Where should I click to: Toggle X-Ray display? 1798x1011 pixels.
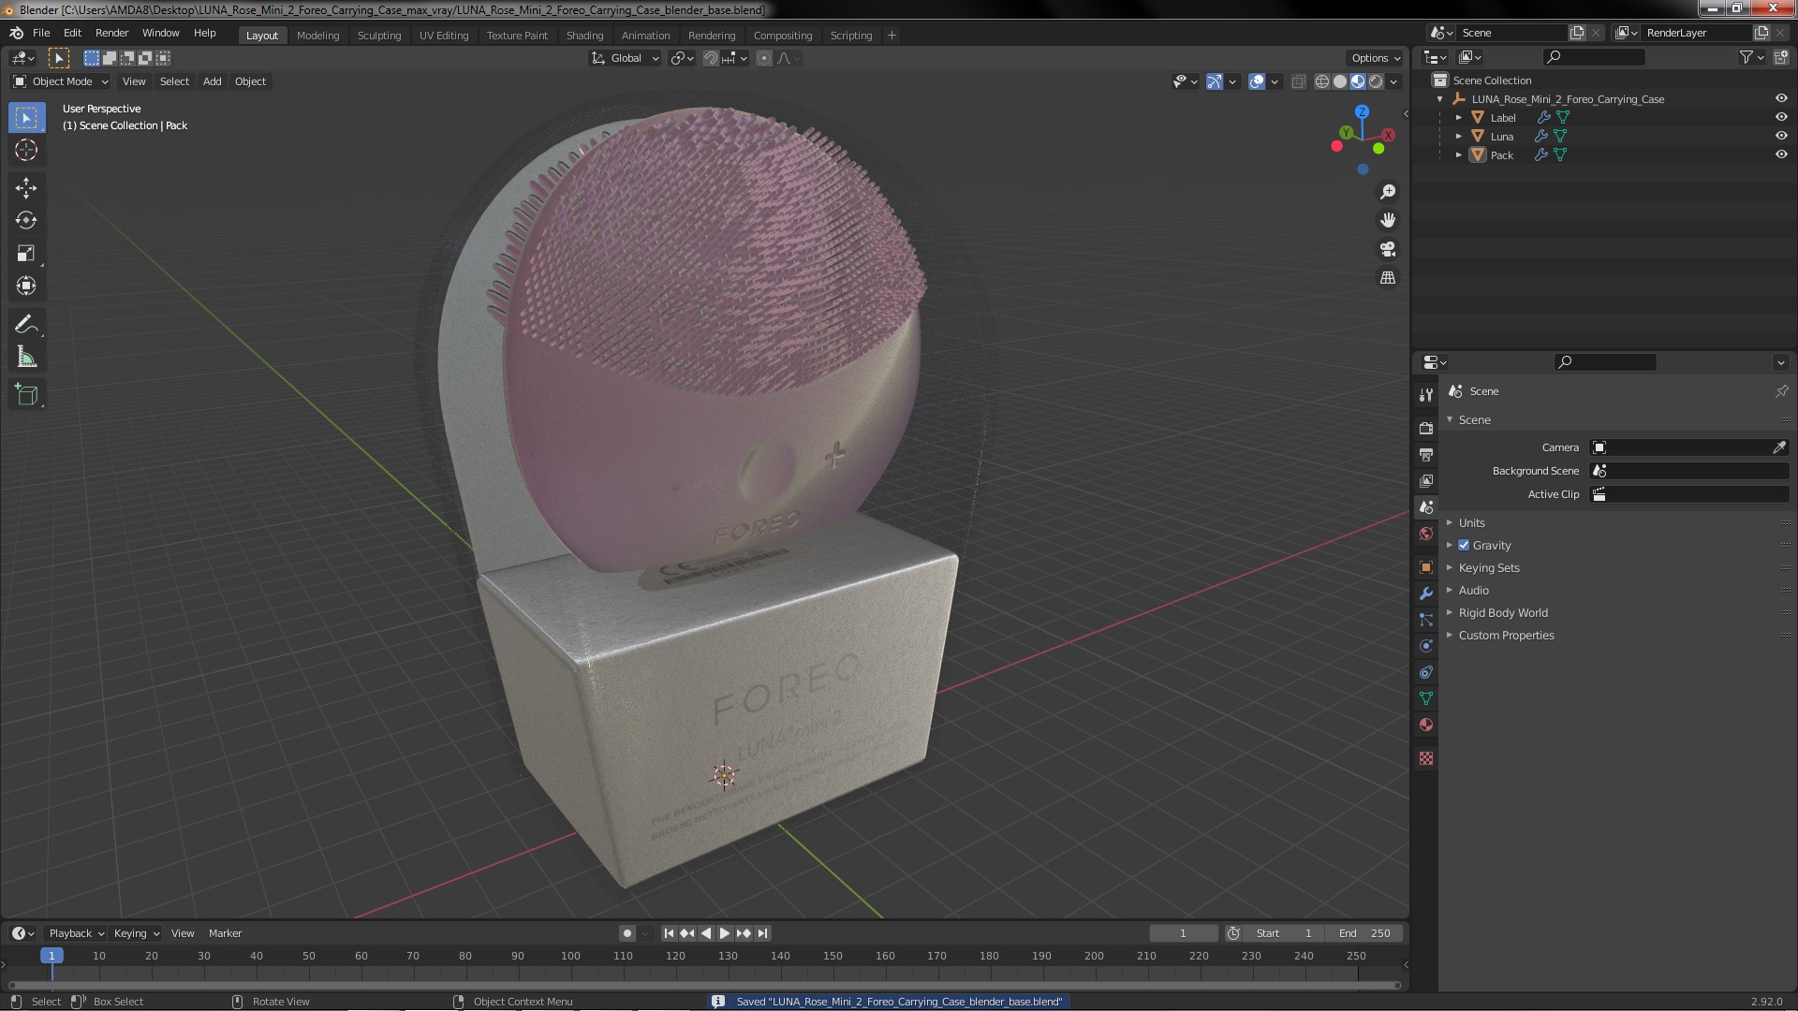[x=1298, y=82]
